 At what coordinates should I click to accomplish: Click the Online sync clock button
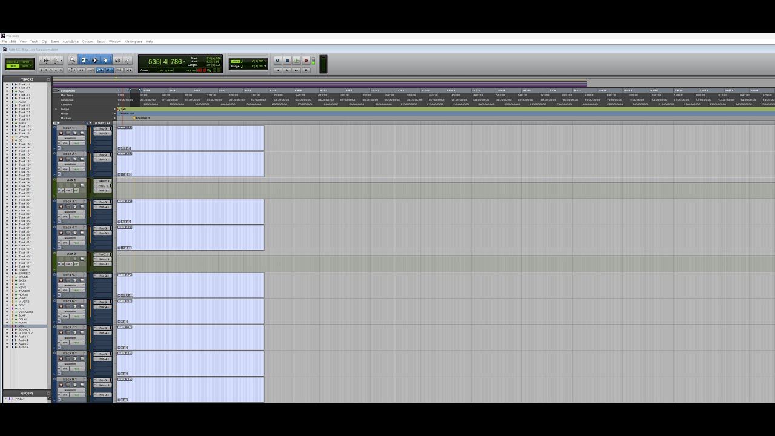click(278, 61)
